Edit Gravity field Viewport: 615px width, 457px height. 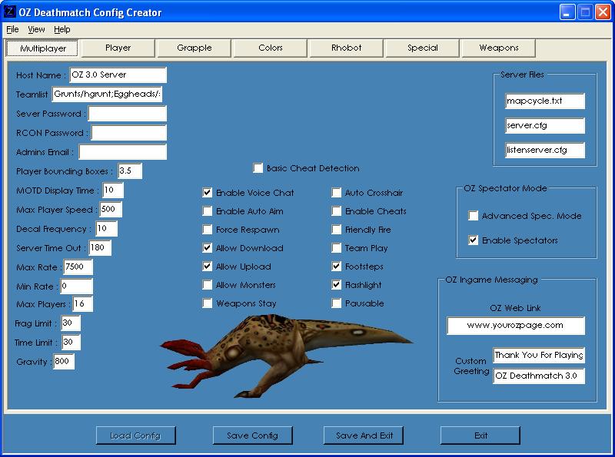coord(64,361)
